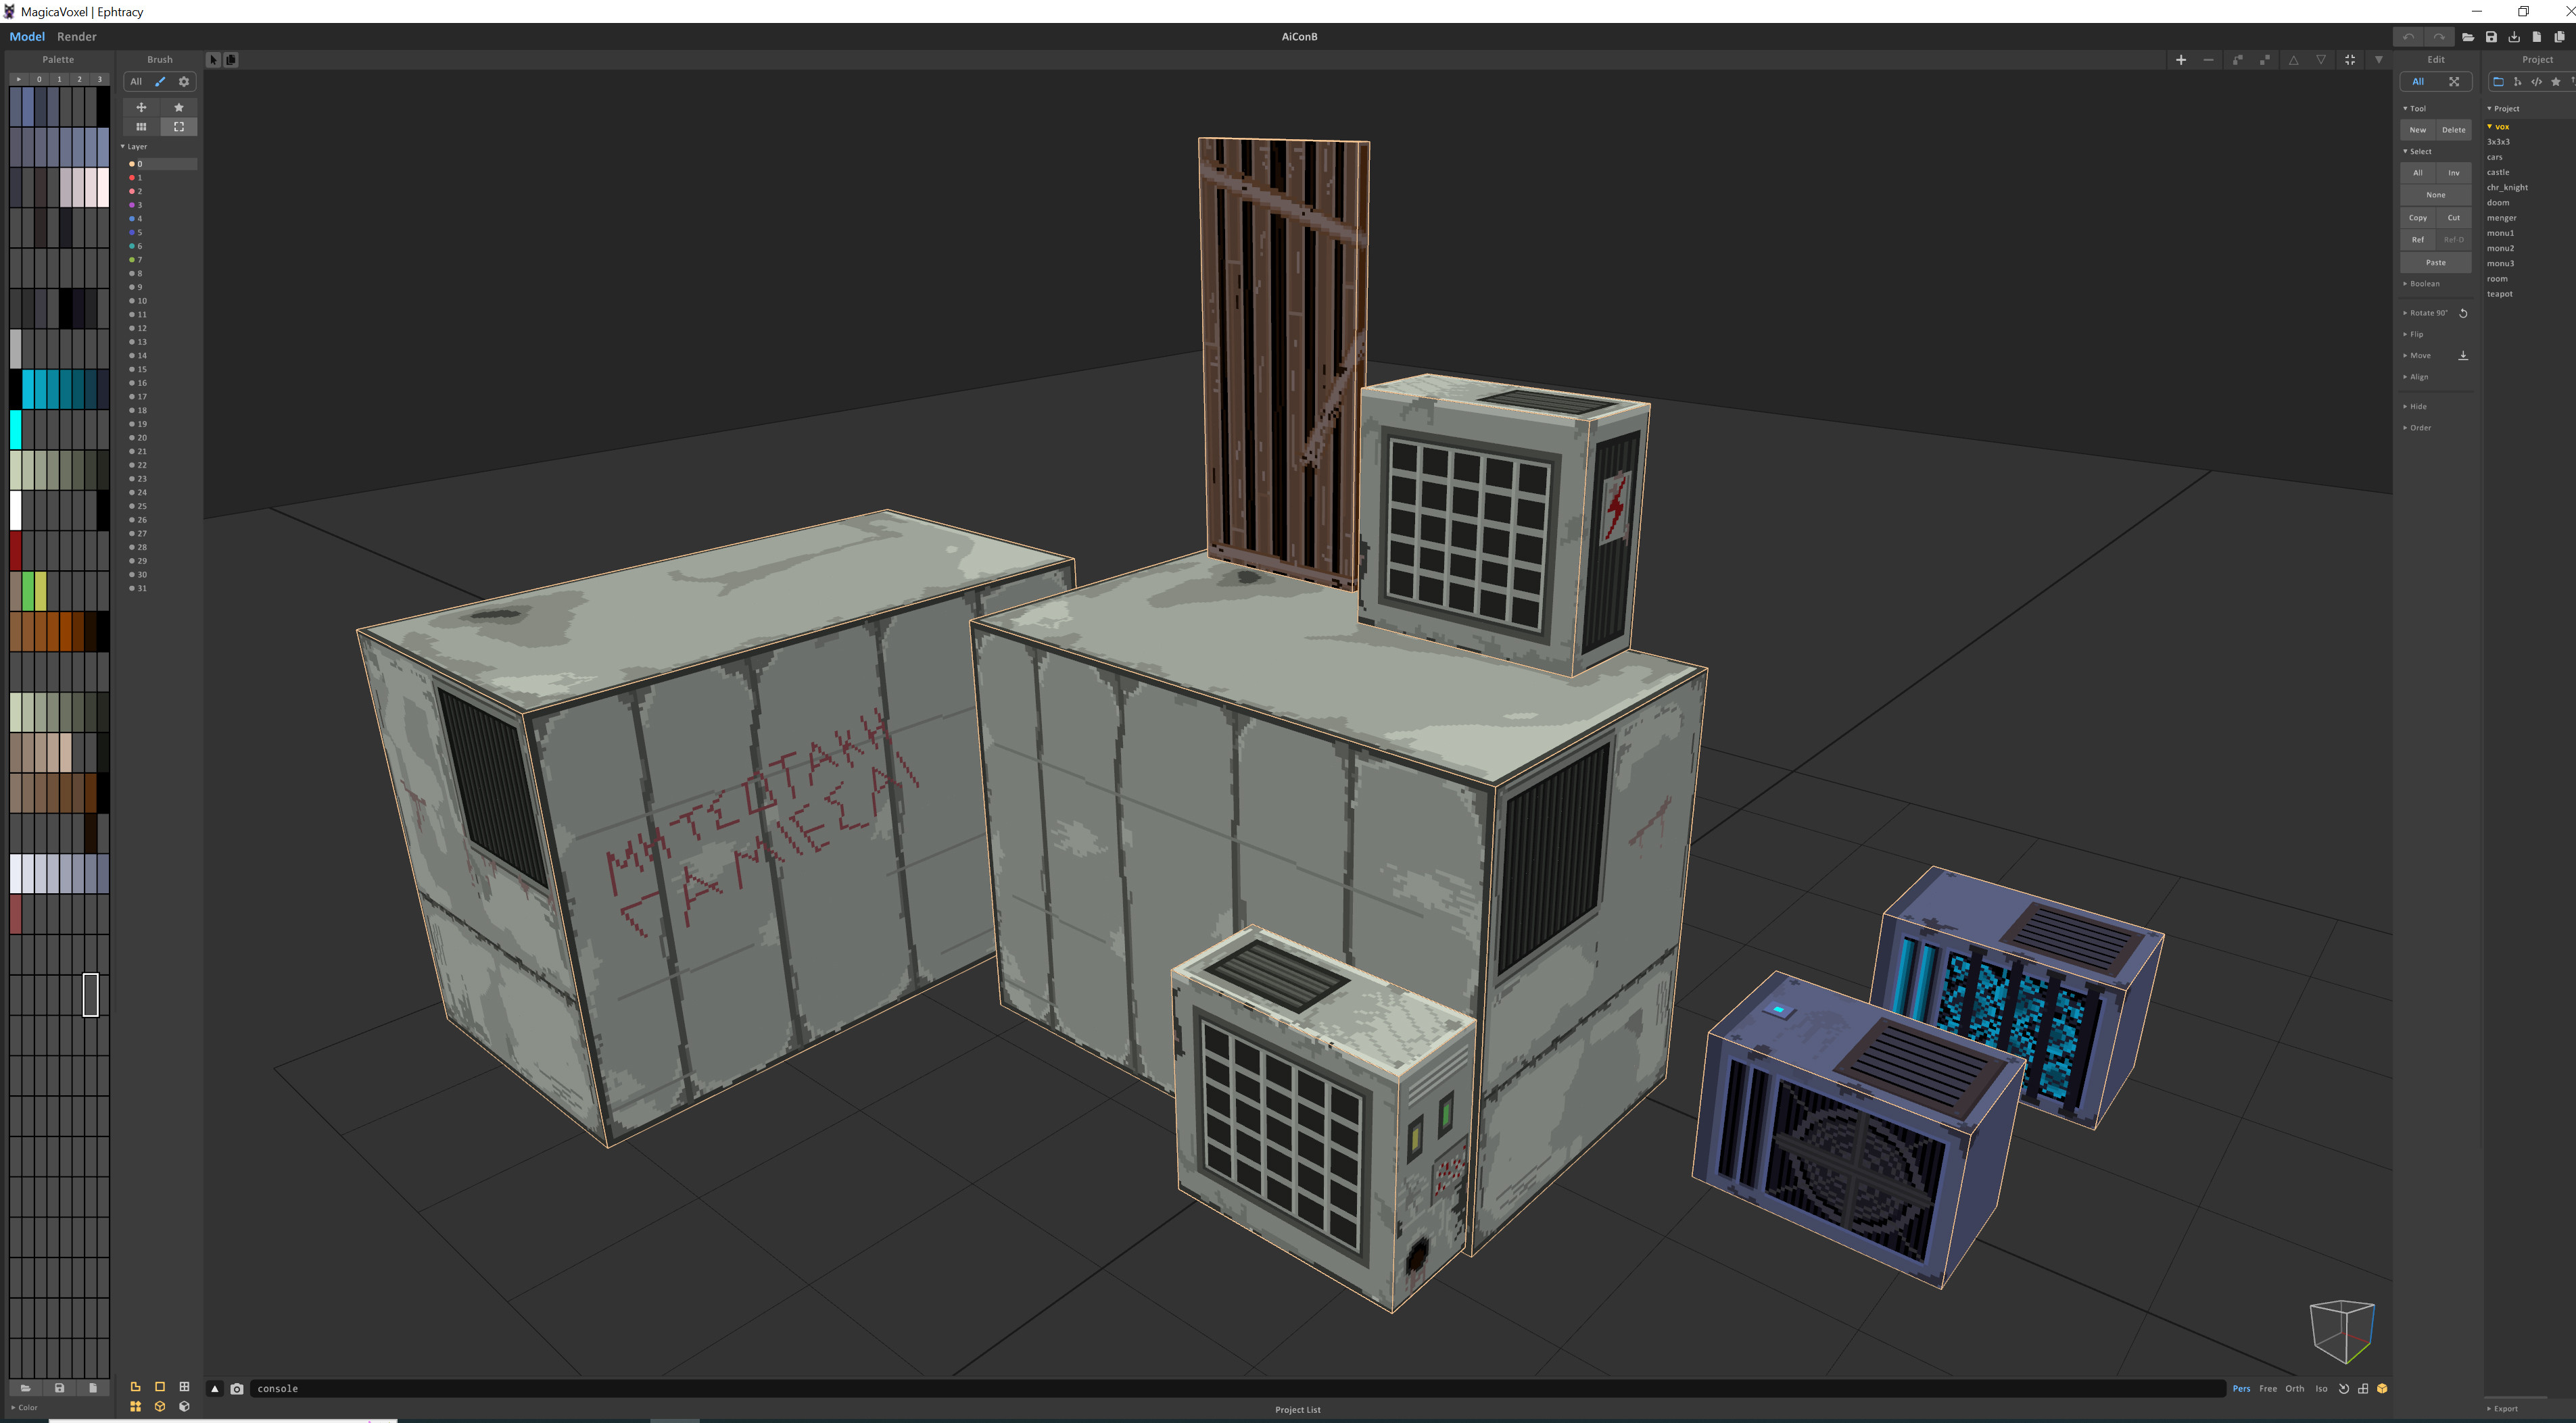Switch to Iso projection mode
This screenshot has height=1423, width=2576.
(2322, 1389)
